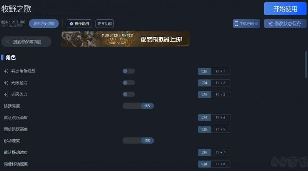Open the Monster Hunter Wilds banner
This screenshot has width=308, height=171.
125,39
